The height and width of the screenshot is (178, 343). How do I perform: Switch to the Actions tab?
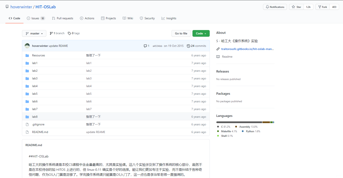[87, 18]
